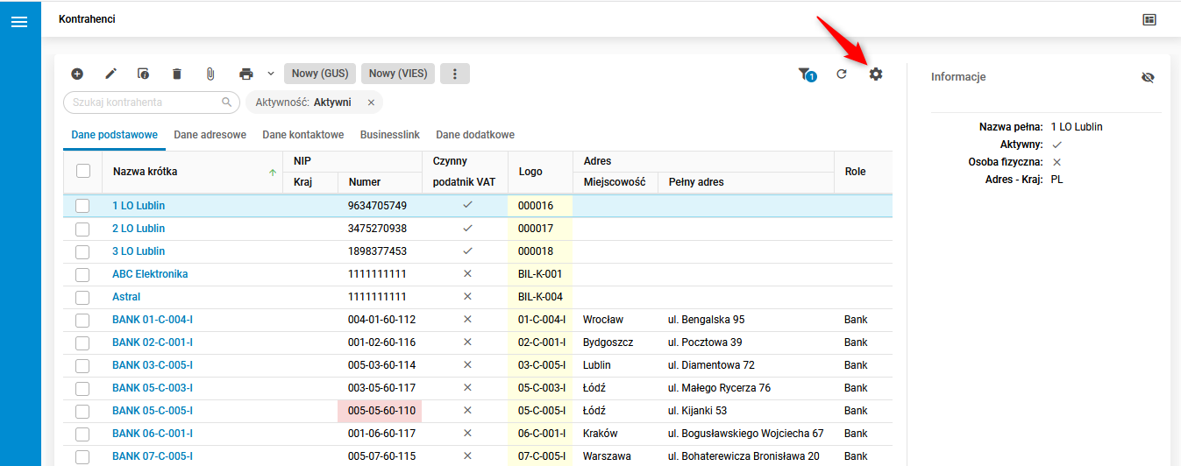Click the Logo column header
The image size is (1181, 466).
point(539,172)
